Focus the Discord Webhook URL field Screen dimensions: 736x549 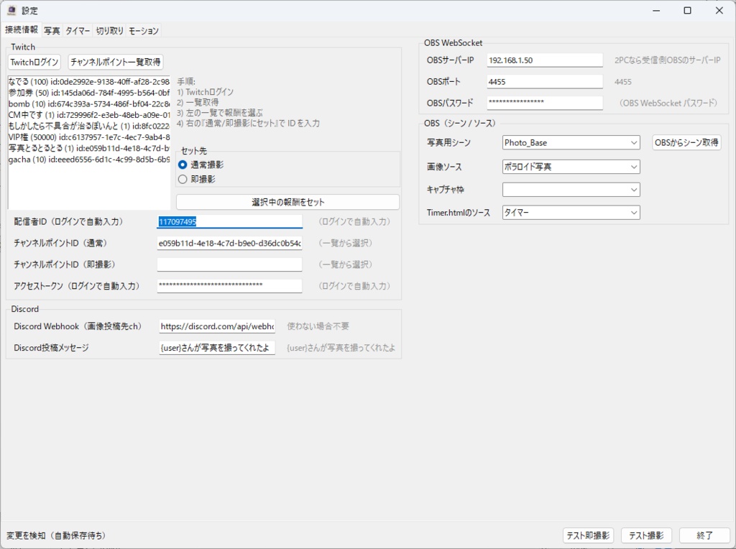coord(217,326)
